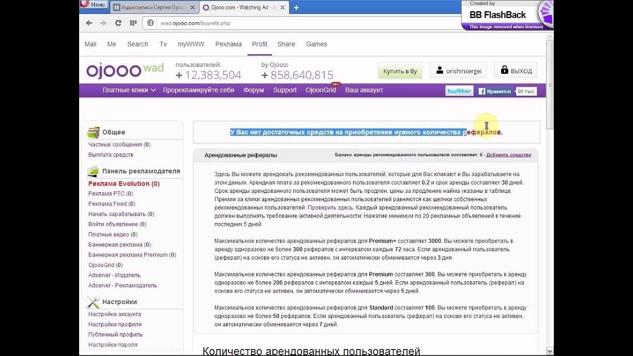Open Начать зарабатывать (0) link

coord(121,214)
